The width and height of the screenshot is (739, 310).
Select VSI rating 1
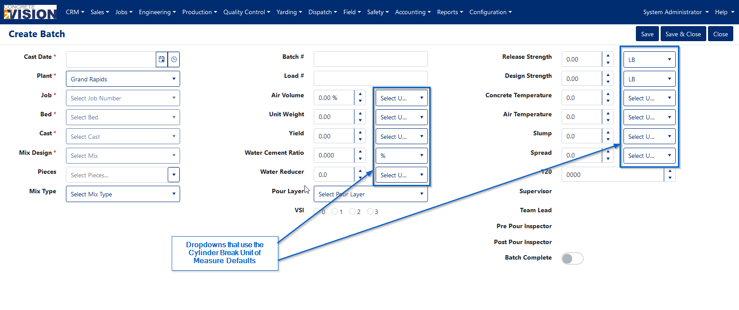pos(335,211)
